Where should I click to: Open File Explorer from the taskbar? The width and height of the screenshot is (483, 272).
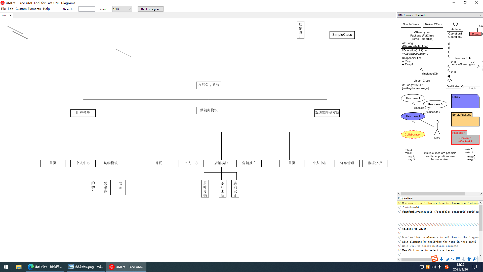pyautogui.click(x=19, y=267)
